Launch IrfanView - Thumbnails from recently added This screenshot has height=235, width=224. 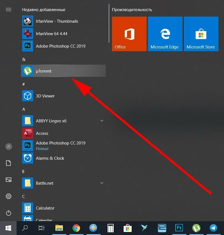point(63,21)
